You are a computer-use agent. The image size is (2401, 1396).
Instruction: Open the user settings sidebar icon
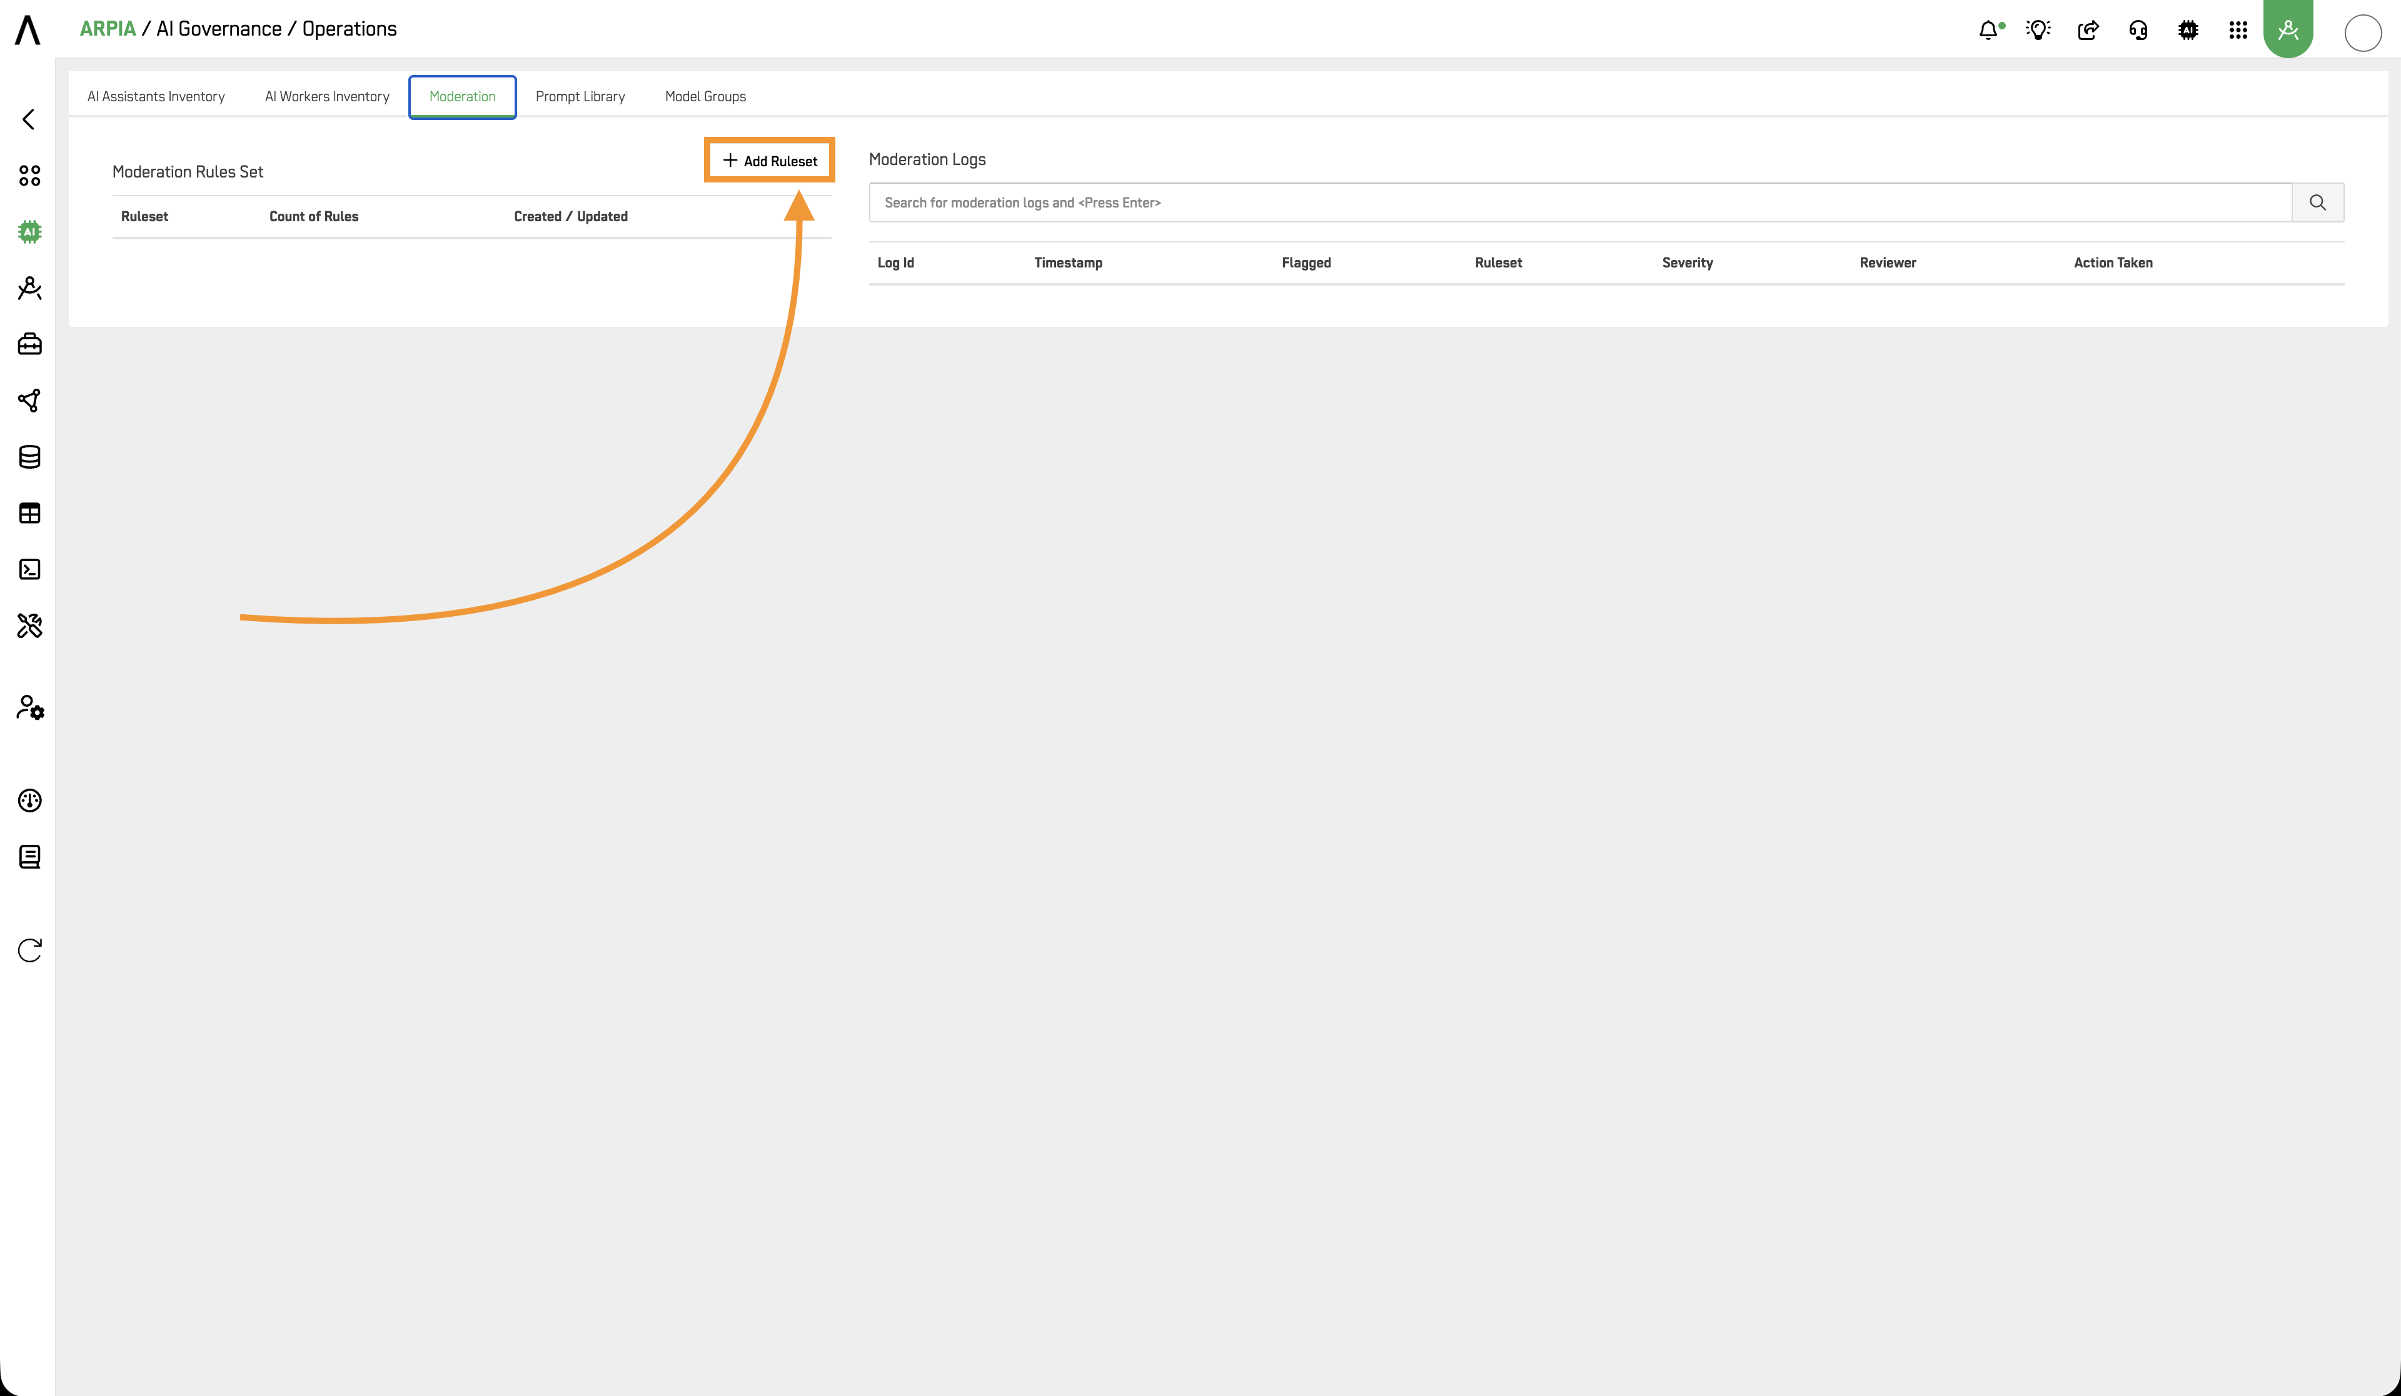tap(31, 707)
